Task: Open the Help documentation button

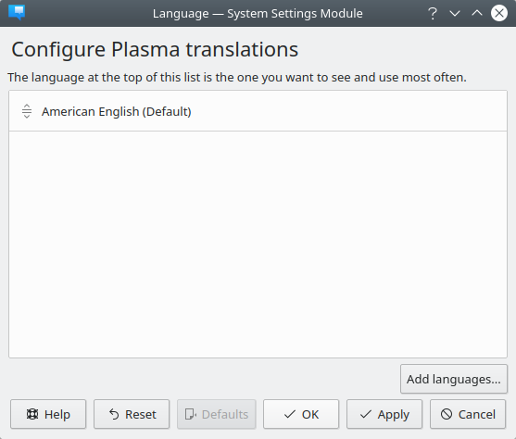Action: pyautogui.click(x=48, y=414)
